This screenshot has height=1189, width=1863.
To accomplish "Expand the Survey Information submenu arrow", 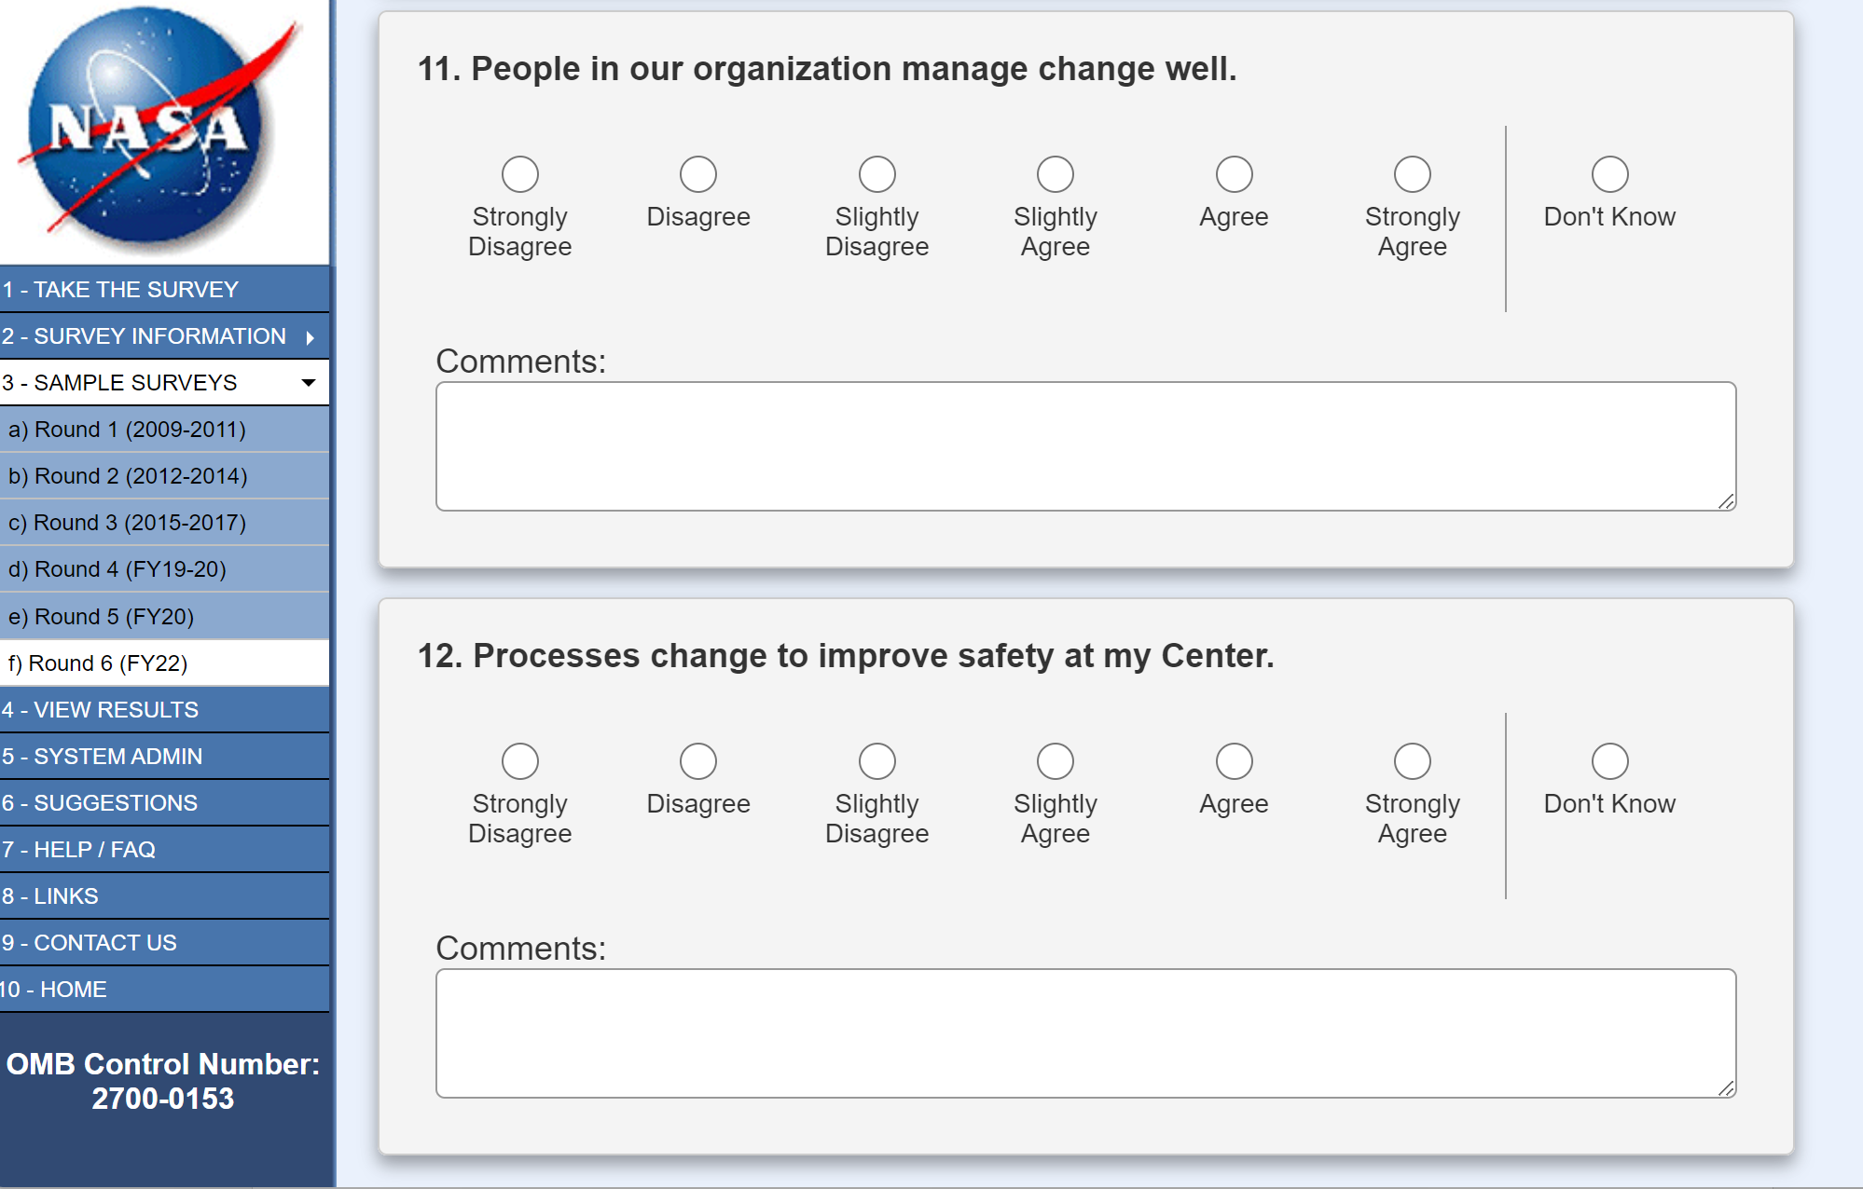I will (x=310, y=337).
